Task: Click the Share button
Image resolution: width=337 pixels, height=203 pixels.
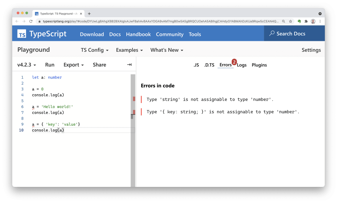Action: pyautogui.click(x=99, y=65)
